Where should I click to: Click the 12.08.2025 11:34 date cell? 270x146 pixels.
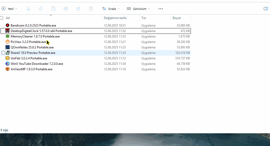(x=115, y=64)
